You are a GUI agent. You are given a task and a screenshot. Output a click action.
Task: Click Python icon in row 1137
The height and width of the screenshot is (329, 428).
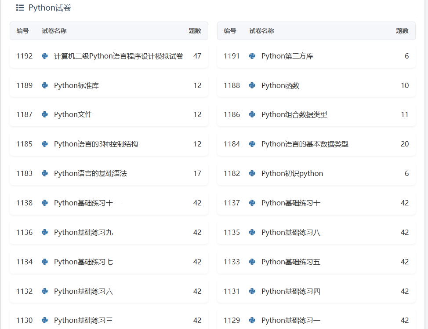click(x=252, y=203)
